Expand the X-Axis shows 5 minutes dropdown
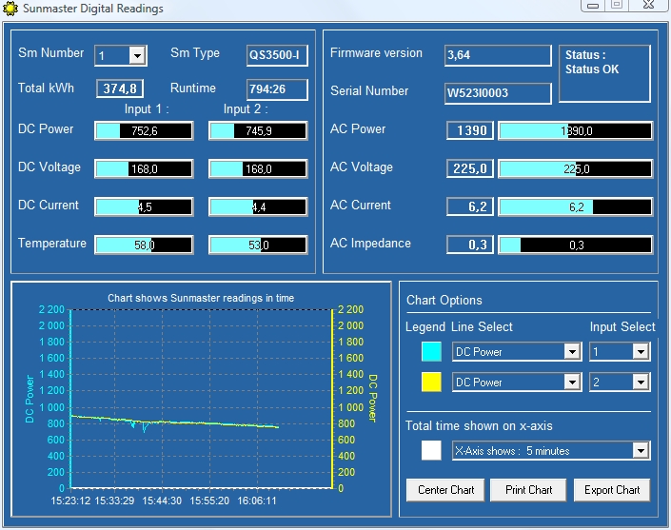Screen dimensions: 671x530 point(641,450)
